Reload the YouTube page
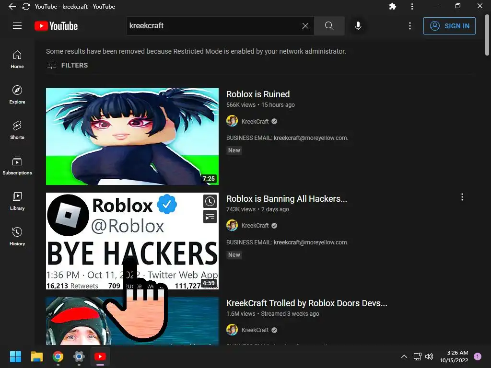Image resolution: width=491 pixels, height=368 pixels. point(26,7)
